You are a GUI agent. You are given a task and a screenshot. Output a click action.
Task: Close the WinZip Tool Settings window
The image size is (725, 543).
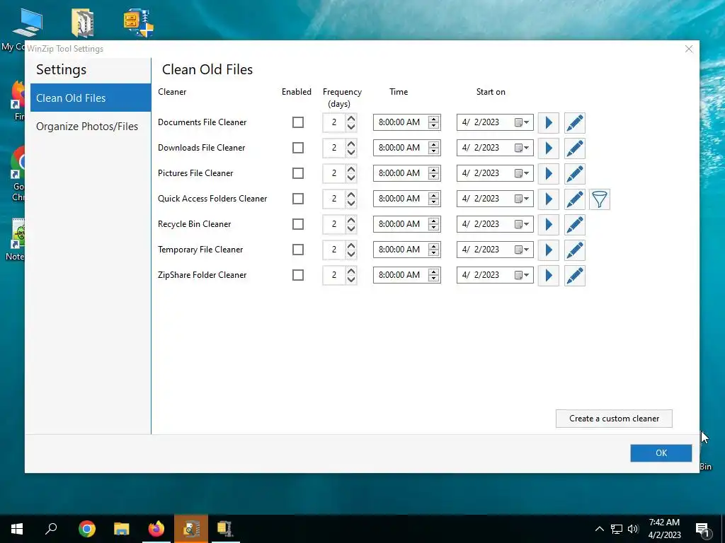pos(689,49)
